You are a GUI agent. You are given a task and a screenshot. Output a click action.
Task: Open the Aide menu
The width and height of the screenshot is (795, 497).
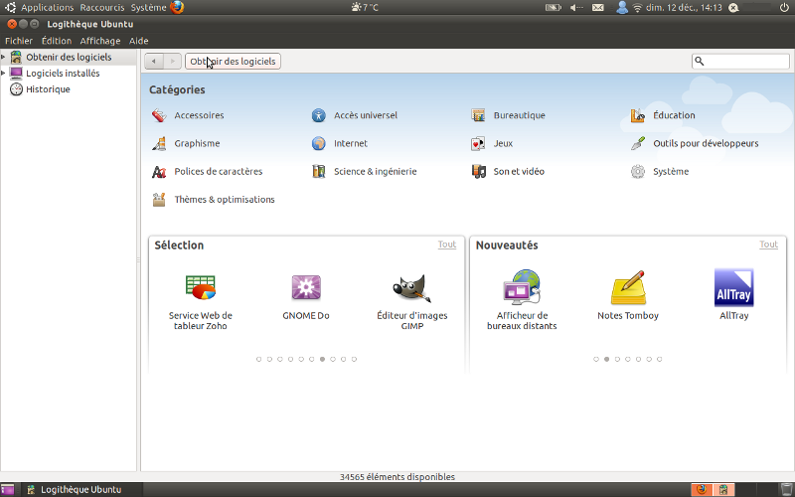click(x=138, y=41)
